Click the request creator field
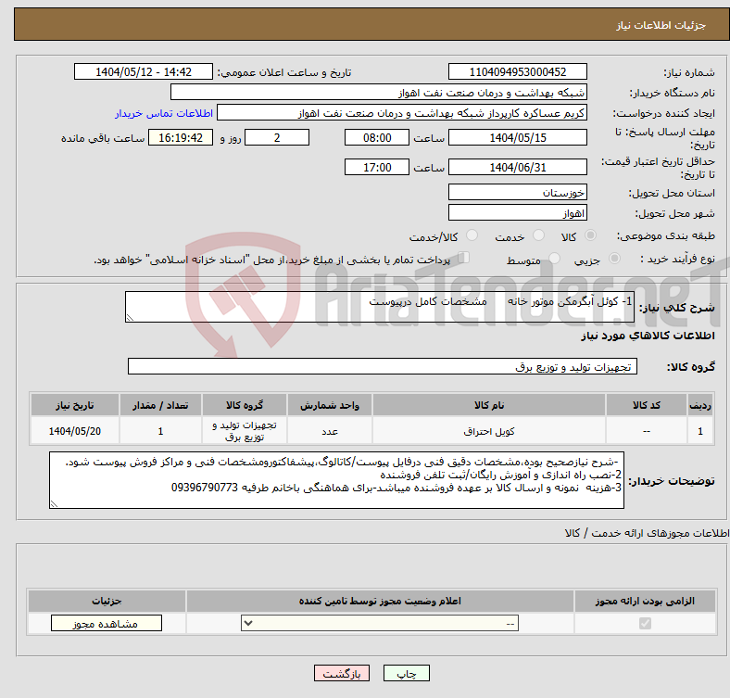The width and height of the screenshot is (730, 698). [402, 113]
